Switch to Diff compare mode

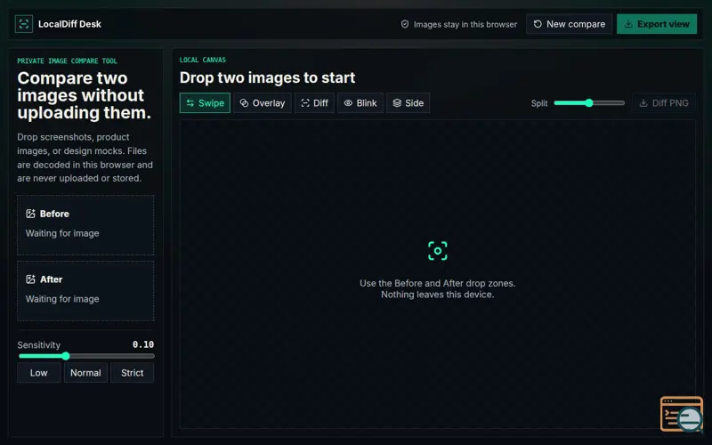315,103
